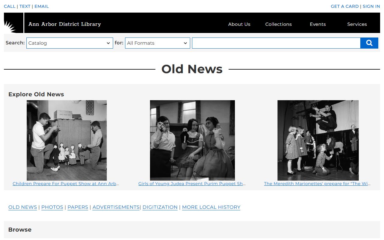384x240 pixels.
Task: Click the EMAIL contact link
Action: pyautogui.click(x=41, y=6)
